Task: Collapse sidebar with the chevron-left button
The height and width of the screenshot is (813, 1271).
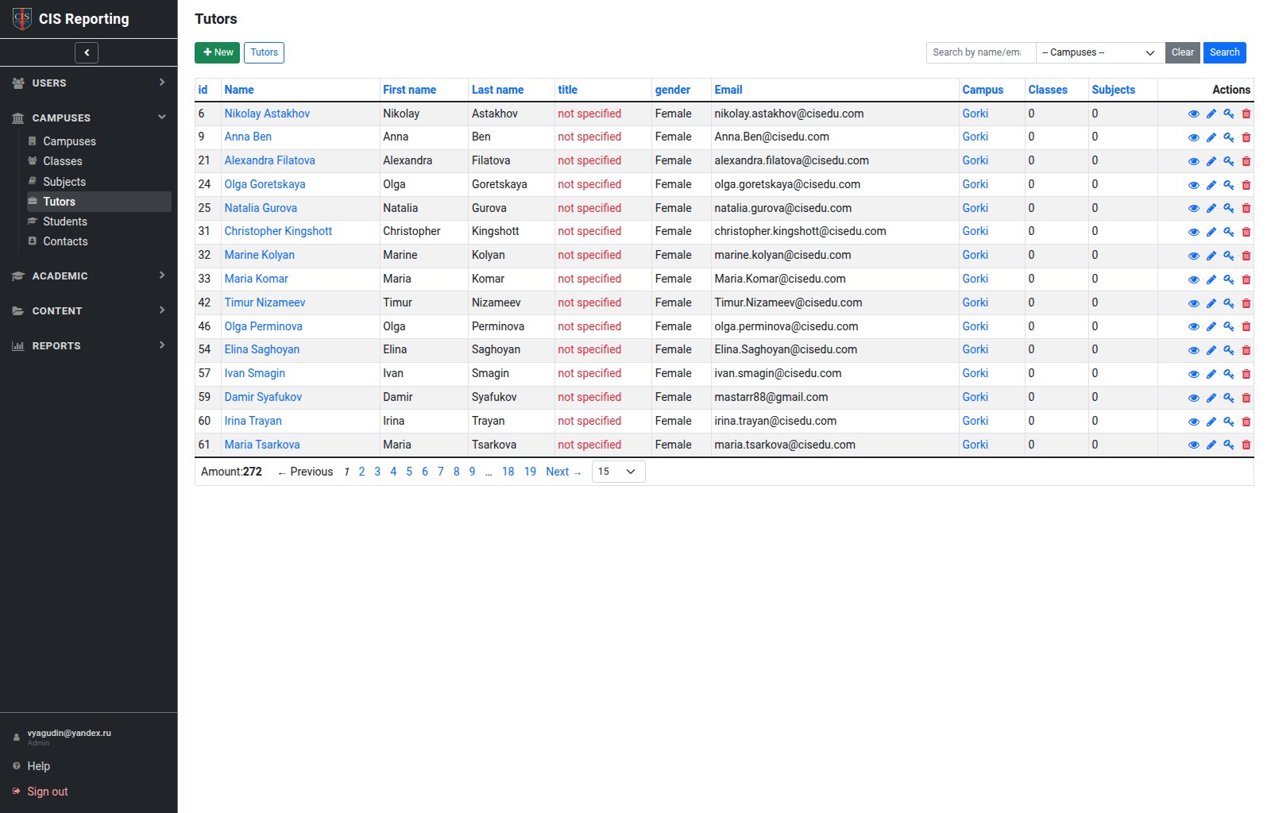Action: (x=87, y=52)
